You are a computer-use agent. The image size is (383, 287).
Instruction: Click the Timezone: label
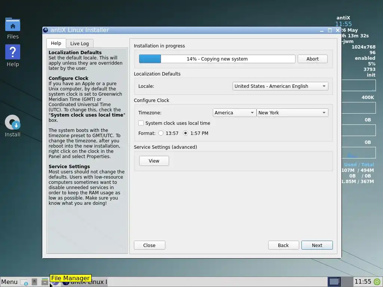(150, 113)
